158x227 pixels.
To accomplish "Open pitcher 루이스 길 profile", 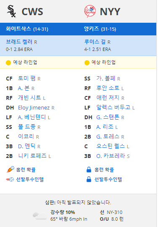I will tap(95, 42).
